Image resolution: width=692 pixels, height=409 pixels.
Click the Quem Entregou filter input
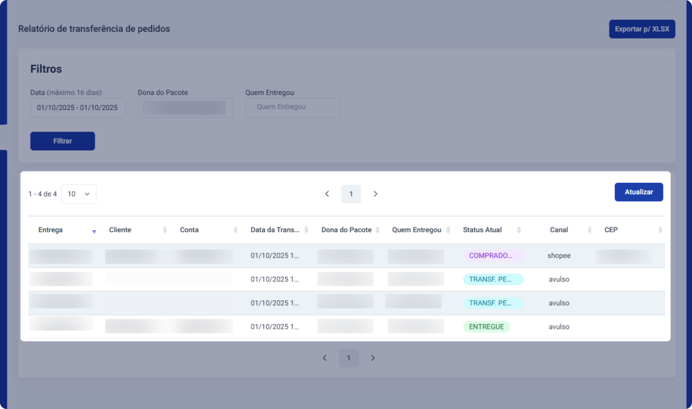293,107
